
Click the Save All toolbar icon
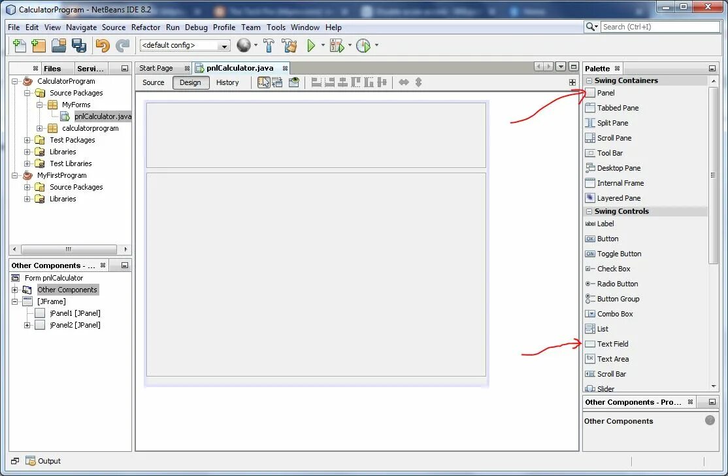[79, 46]
